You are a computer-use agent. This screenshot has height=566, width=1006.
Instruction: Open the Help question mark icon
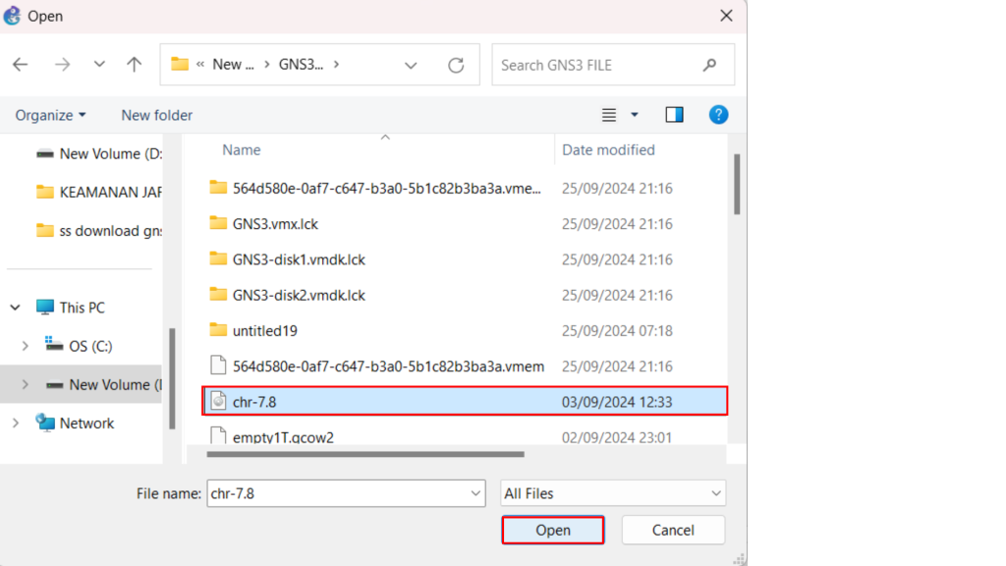[x=718, y=115]
